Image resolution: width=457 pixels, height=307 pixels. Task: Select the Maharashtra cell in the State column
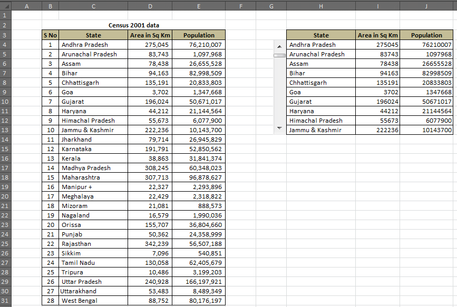point(93,177)
